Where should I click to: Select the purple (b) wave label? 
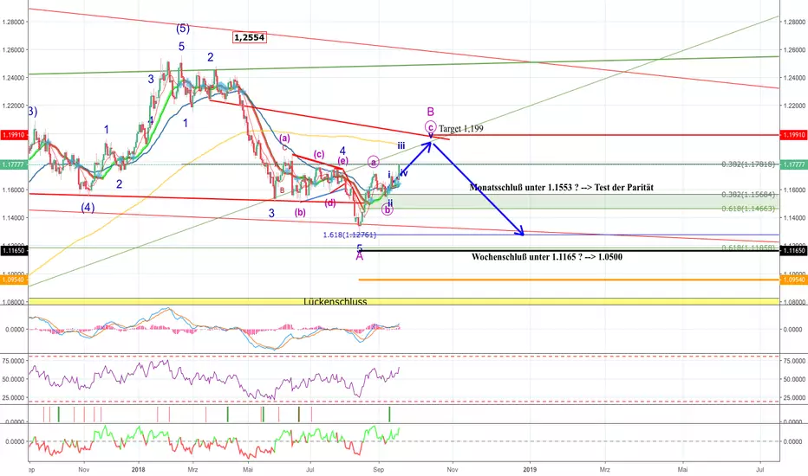[x=301, y=212]
